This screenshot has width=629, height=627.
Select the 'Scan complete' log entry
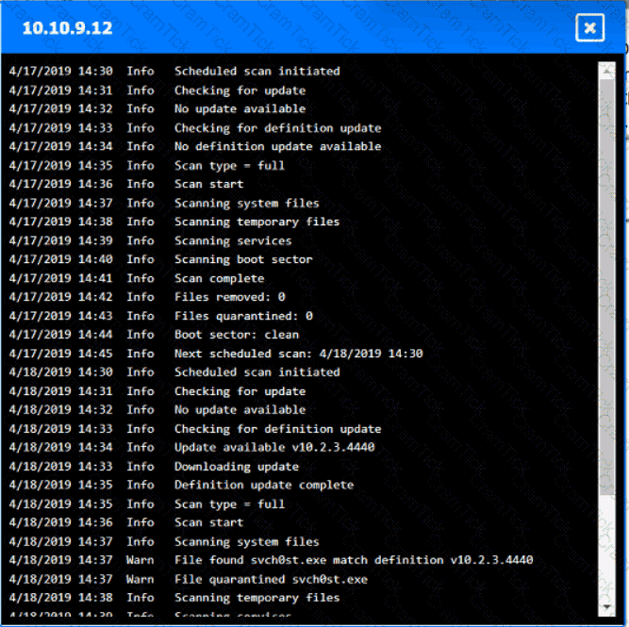pyautogui.click(x=219, y=278)
